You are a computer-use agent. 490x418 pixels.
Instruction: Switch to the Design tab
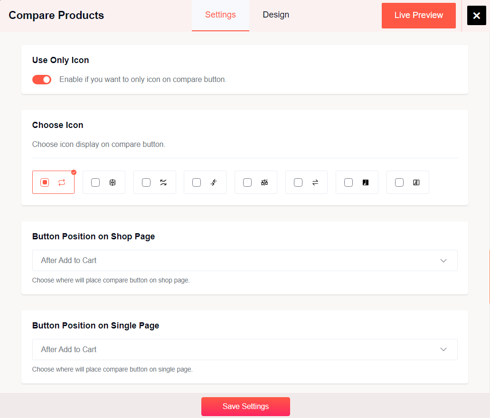[276, 15]
